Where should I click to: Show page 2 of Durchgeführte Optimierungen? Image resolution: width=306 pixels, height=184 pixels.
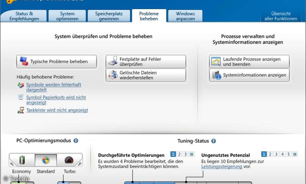click(x=179, y=154)
